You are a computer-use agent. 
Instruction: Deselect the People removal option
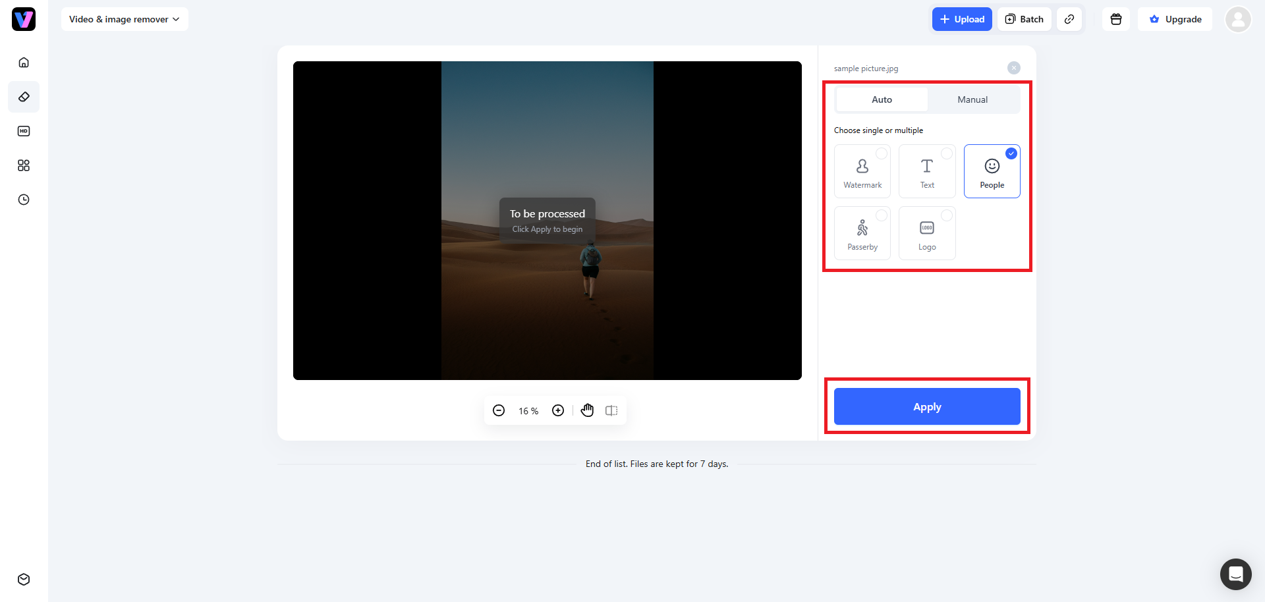point(992,171)
